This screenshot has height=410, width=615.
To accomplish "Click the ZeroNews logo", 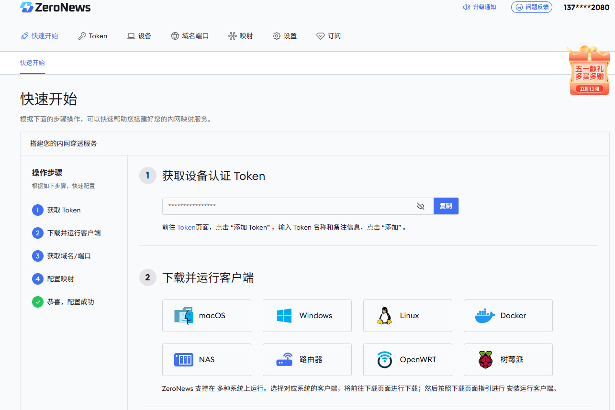I will pos(55,7).
